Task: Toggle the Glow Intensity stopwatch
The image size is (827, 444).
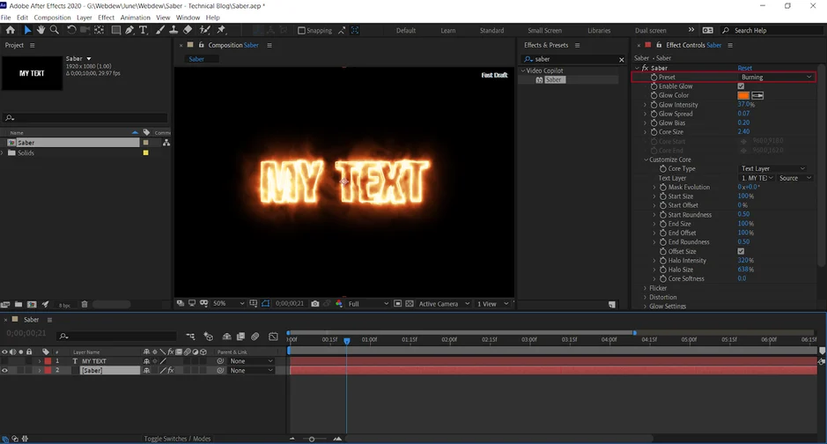Action: tap(654, 105)
